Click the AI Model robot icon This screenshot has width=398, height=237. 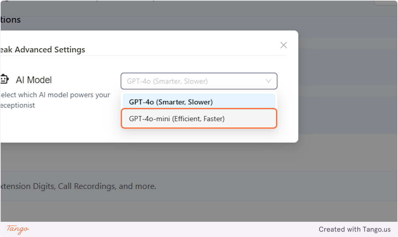click(x=4, y=80)
